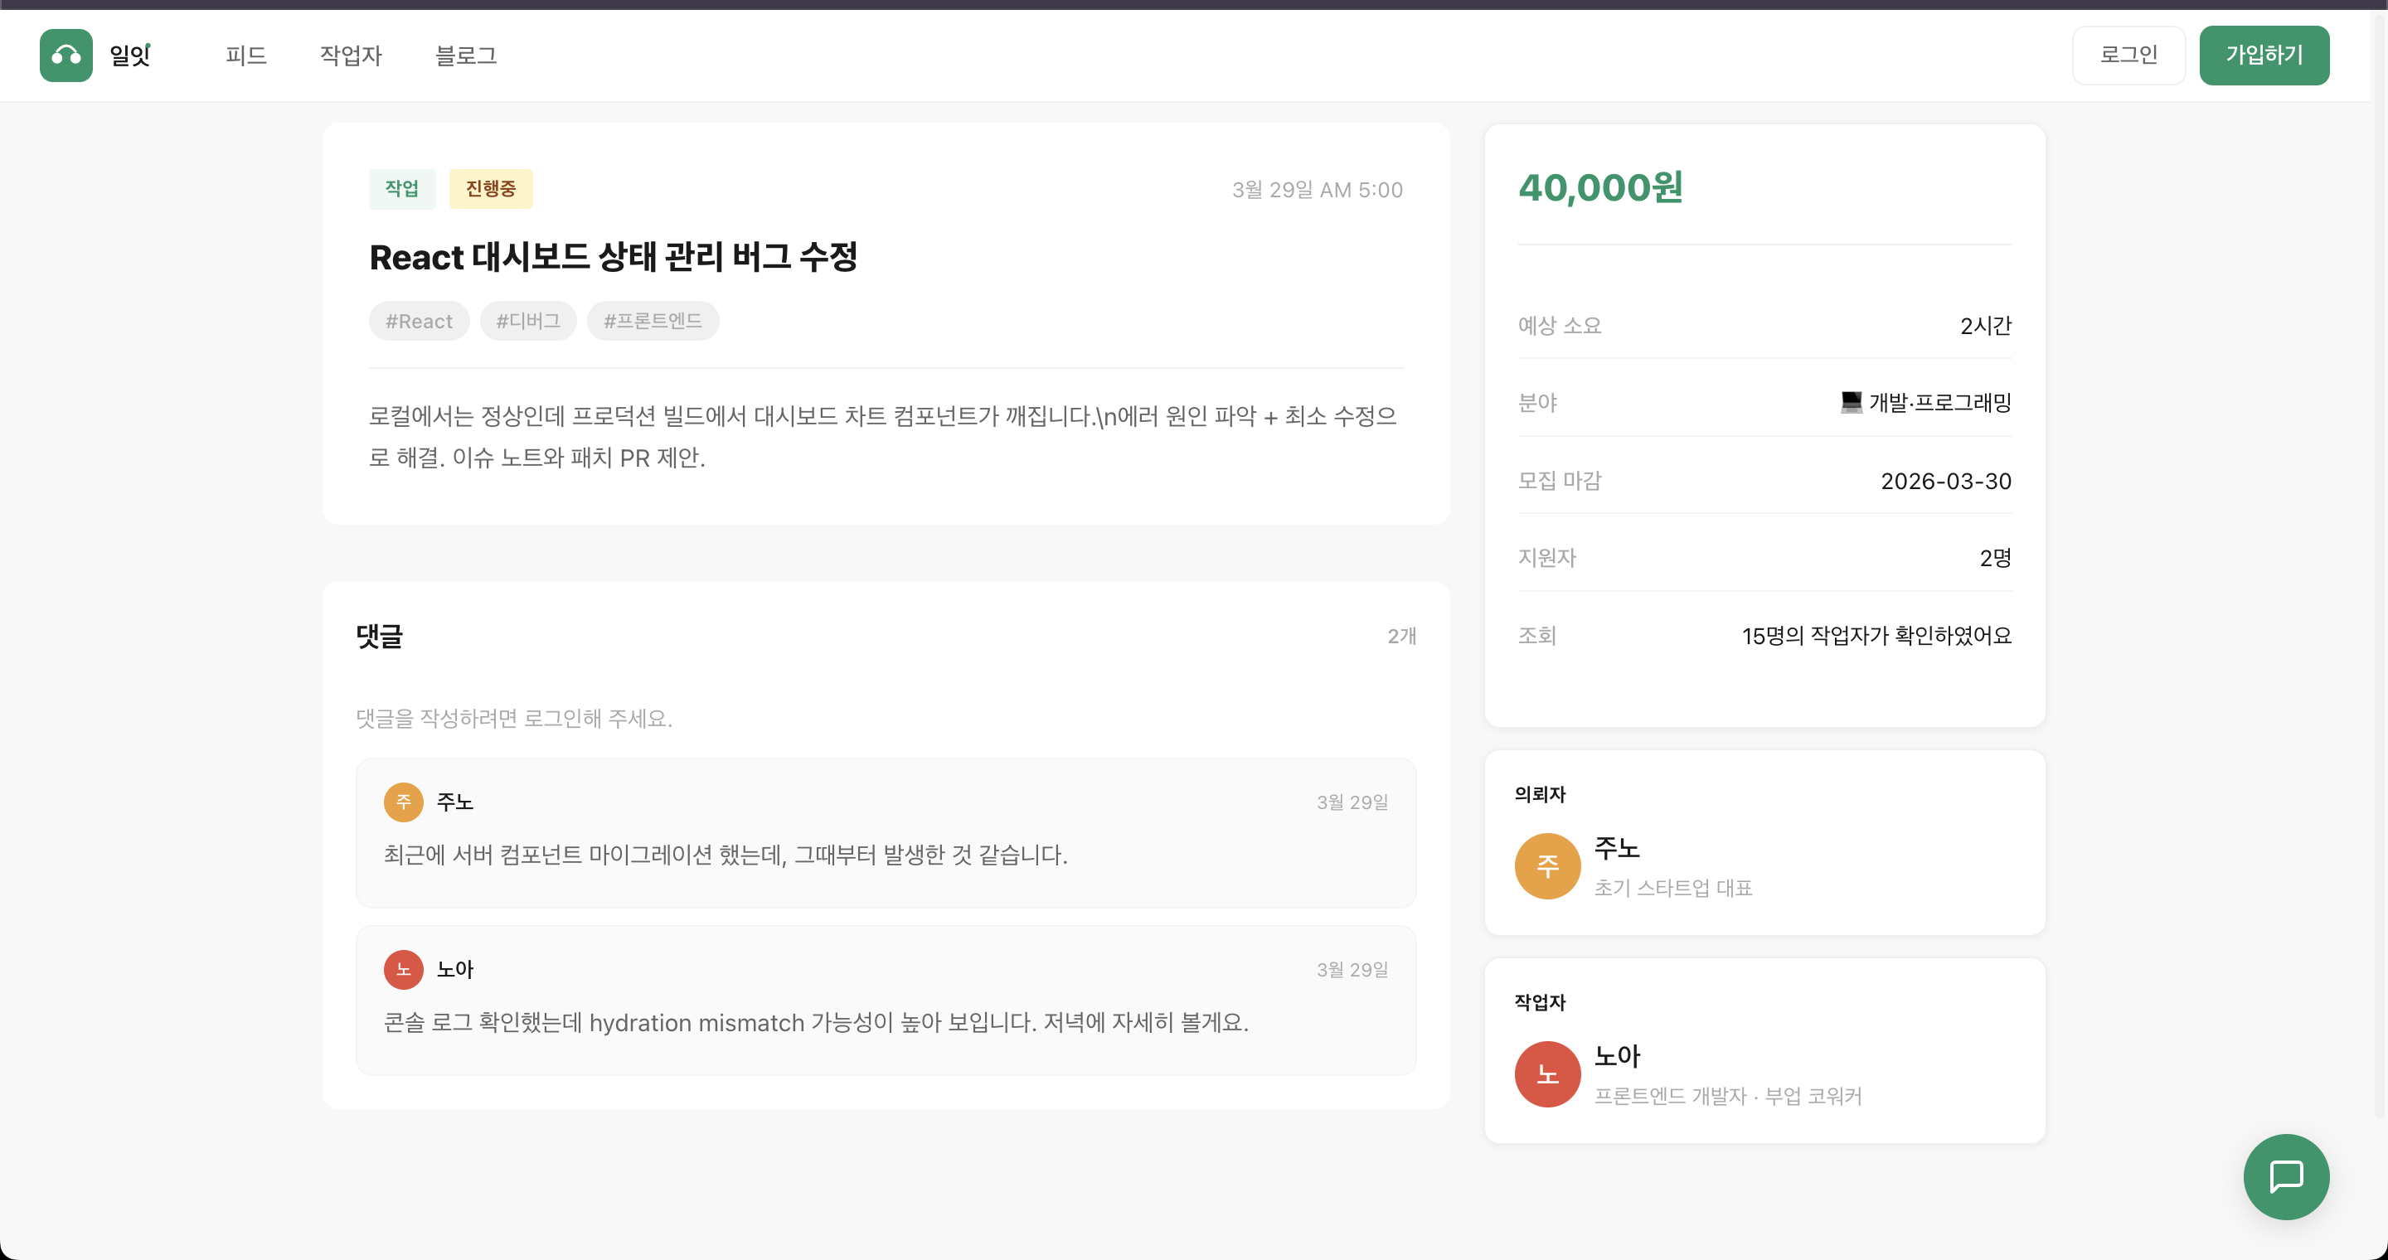
Task: Click the 2시간 estimated duration value
Action: [x=1986, y=325]
